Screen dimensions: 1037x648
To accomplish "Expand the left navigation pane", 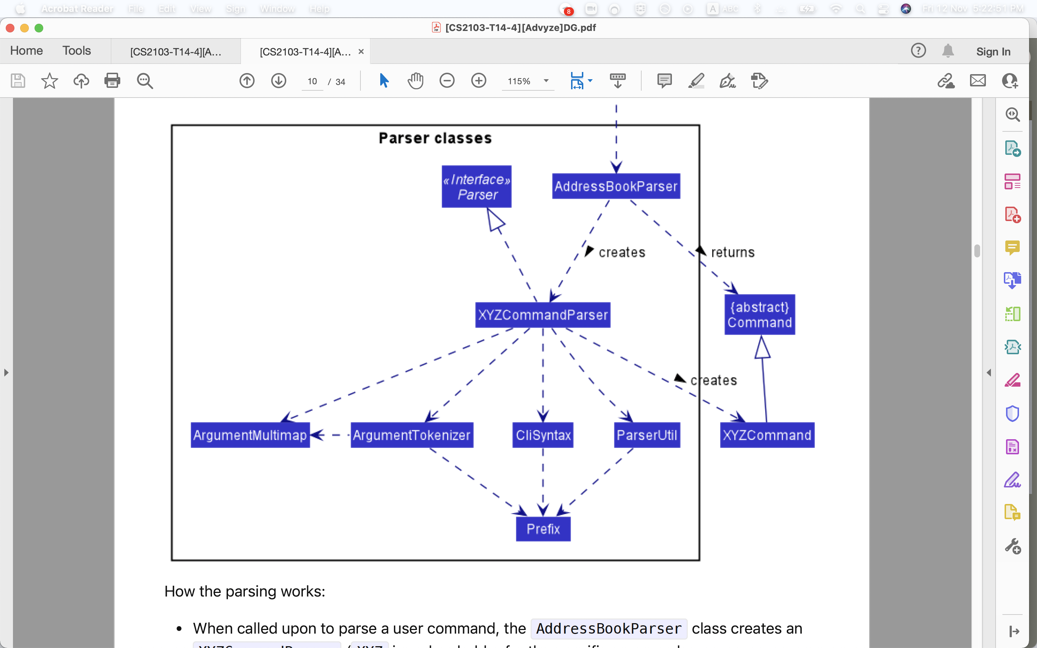I will pyautogui.click(x=6, y=373).
